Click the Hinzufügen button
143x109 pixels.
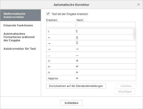(x=125, y=92)
